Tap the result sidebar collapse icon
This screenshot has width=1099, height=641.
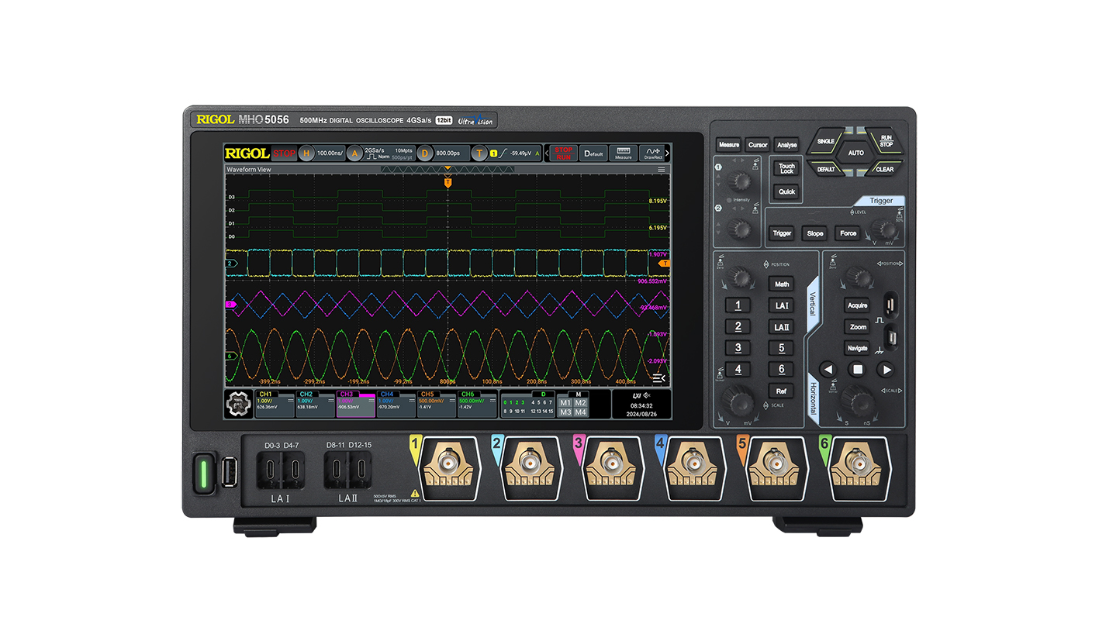point(658,377)
